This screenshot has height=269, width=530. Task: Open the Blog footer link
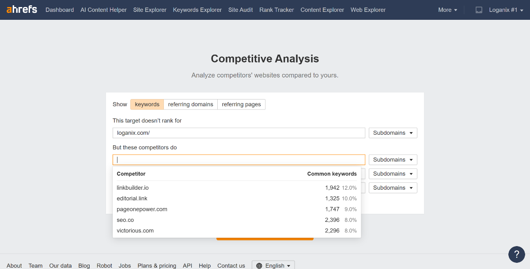click(84, 265)
